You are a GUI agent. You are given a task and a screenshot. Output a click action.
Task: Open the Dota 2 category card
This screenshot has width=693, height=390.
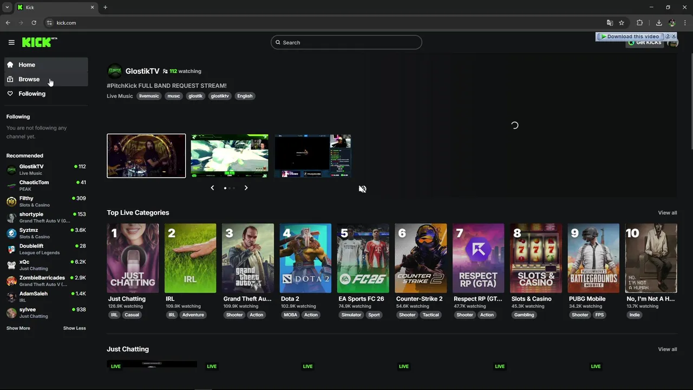pos(305,258)
